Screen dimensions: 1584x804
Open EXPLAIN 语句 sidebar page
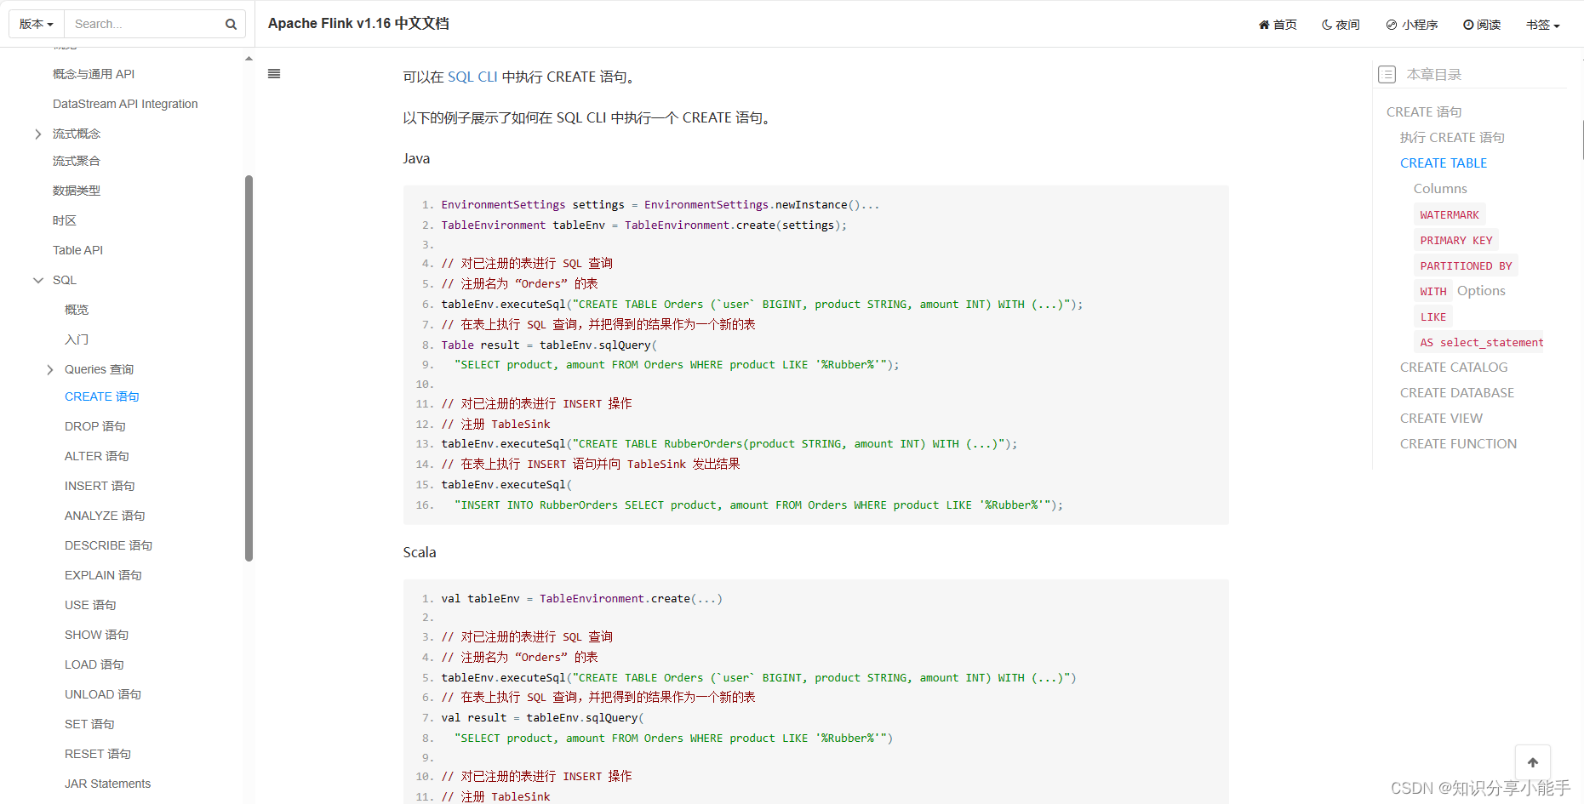point(103,575)
